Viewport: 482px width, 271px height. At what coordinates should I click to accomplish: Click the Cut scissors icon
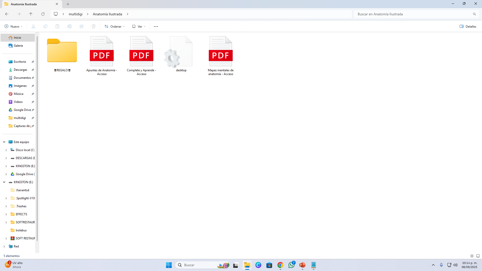point(33,26)
